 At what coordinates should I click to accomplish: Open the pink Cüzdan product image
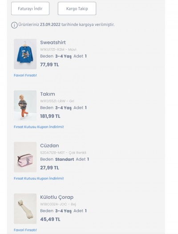[25, 157]
